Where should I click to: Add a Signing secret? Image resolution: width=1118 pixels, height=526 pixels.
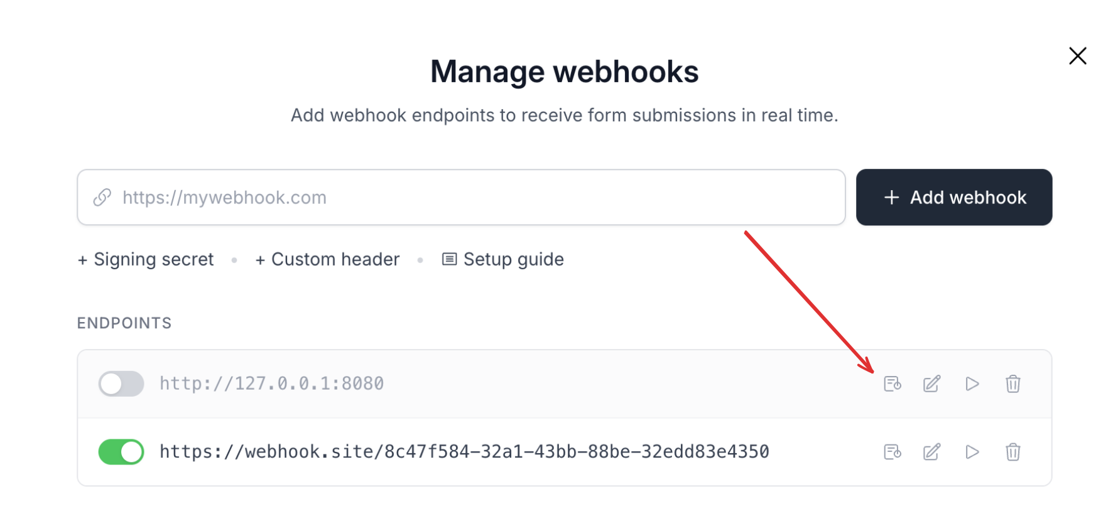(x=146, y=259)
